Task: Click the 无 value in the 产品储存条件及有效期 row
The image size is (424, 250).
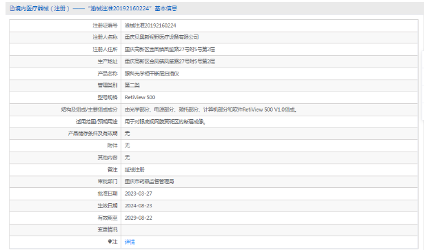Action: coord(127,133)
